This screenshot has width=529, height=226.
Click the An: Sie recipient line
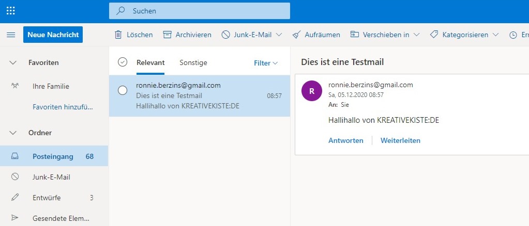click(338, 105)
